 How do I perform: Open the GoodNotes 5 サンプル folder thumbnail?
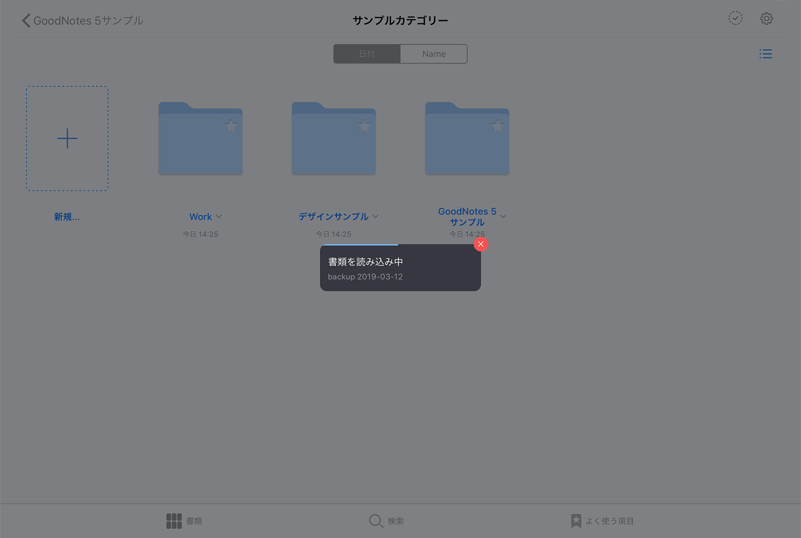pos(467,138)
